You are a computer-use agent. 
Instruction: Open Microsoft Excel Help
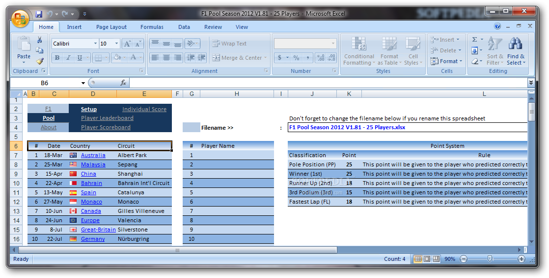497,26
